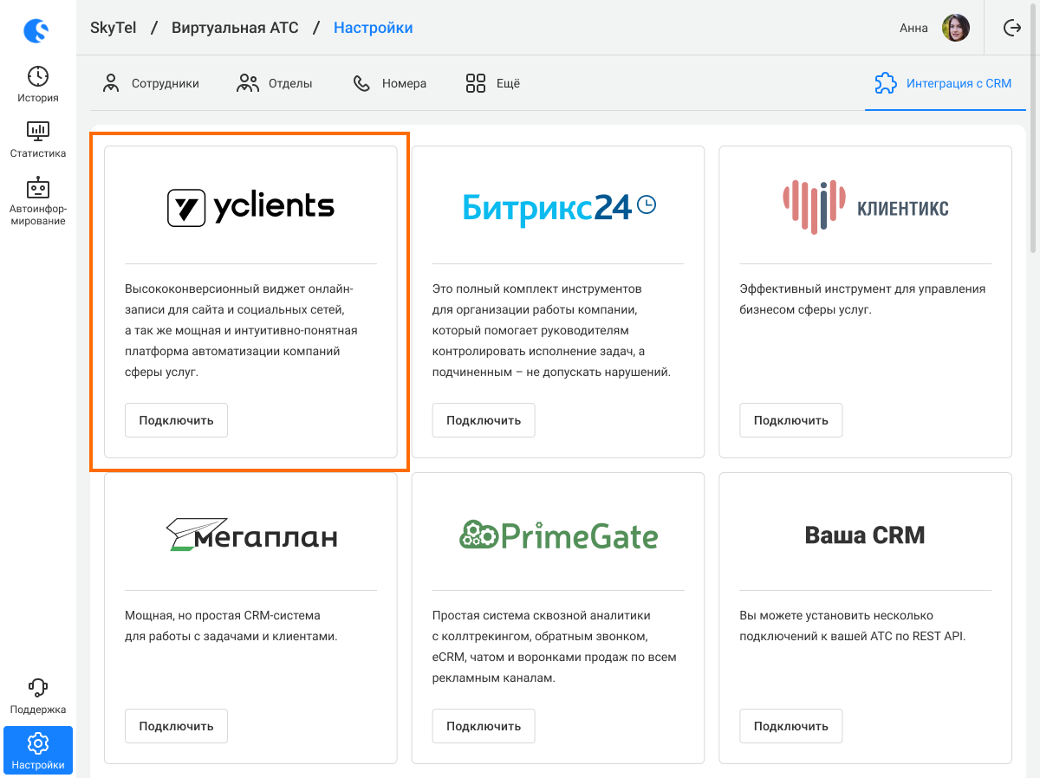
Task: Click the Статистика sidebar label
Action: (38, 153)
